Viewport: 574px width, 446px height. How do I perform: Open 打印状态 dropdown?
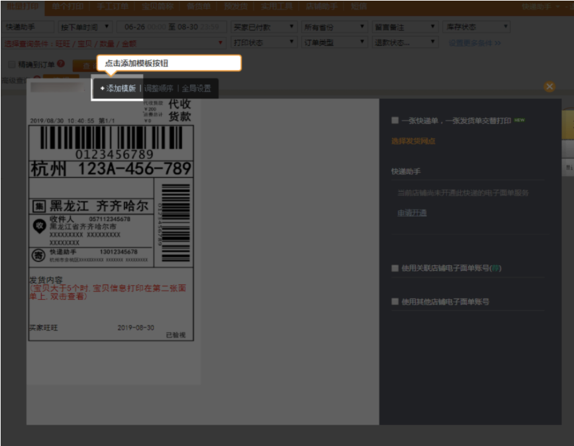click(263, 43)
